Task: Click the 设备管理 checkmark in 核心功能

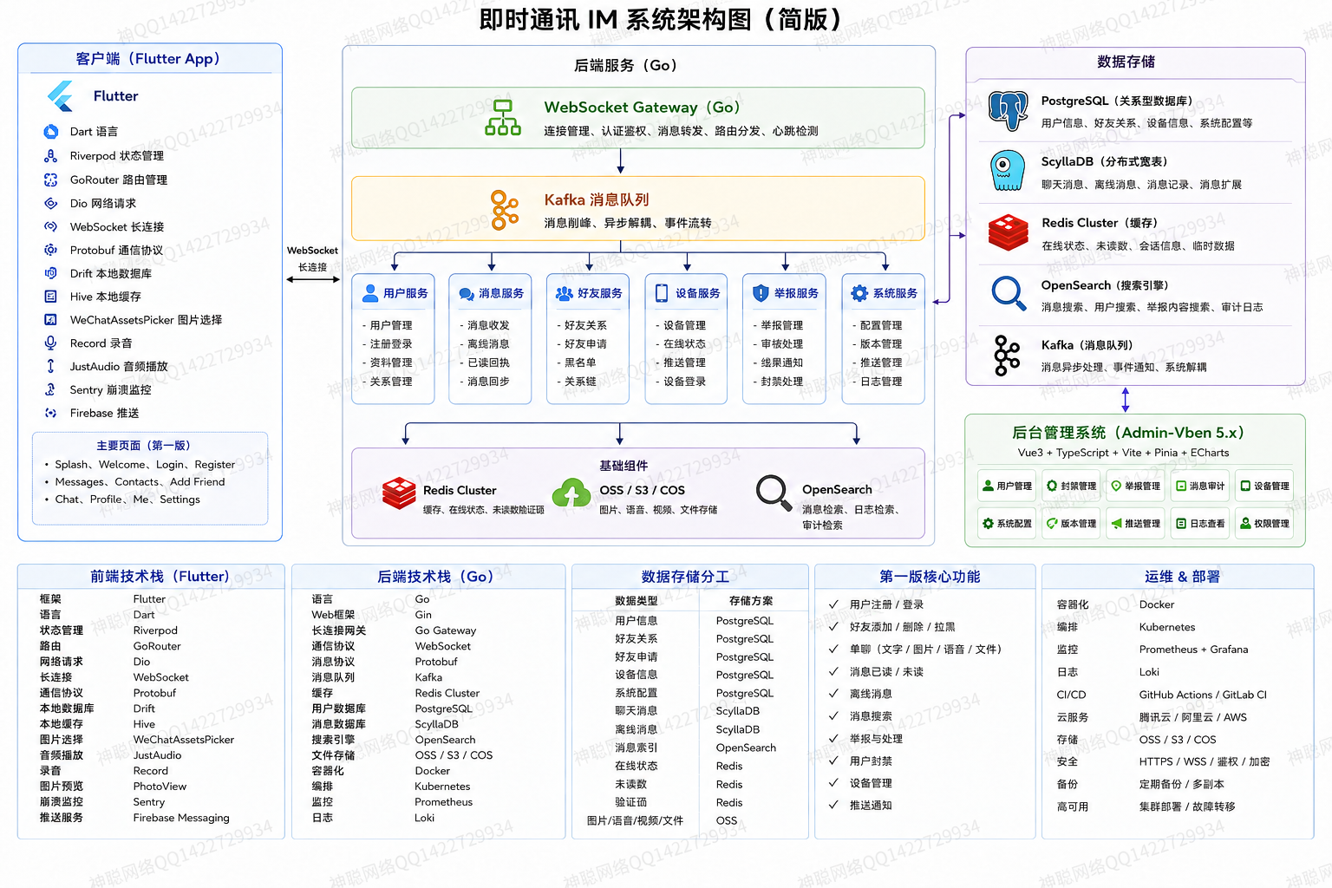Action: 833,783
